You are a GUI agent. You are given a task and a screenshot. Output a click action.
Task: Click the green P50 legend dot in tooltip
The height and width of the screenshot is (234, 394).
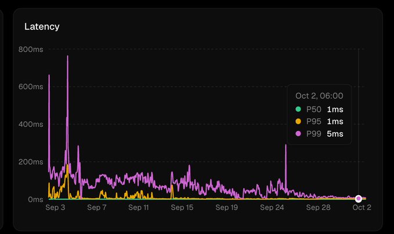(x=298, y=109)
